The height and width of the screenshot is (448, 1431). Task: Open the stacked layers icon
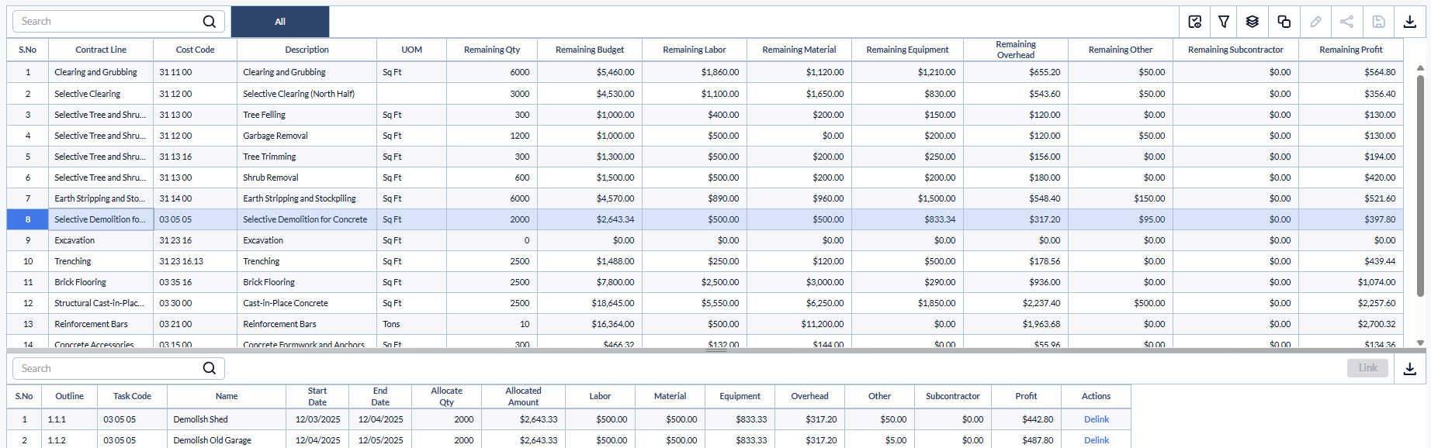[1253, 22]
